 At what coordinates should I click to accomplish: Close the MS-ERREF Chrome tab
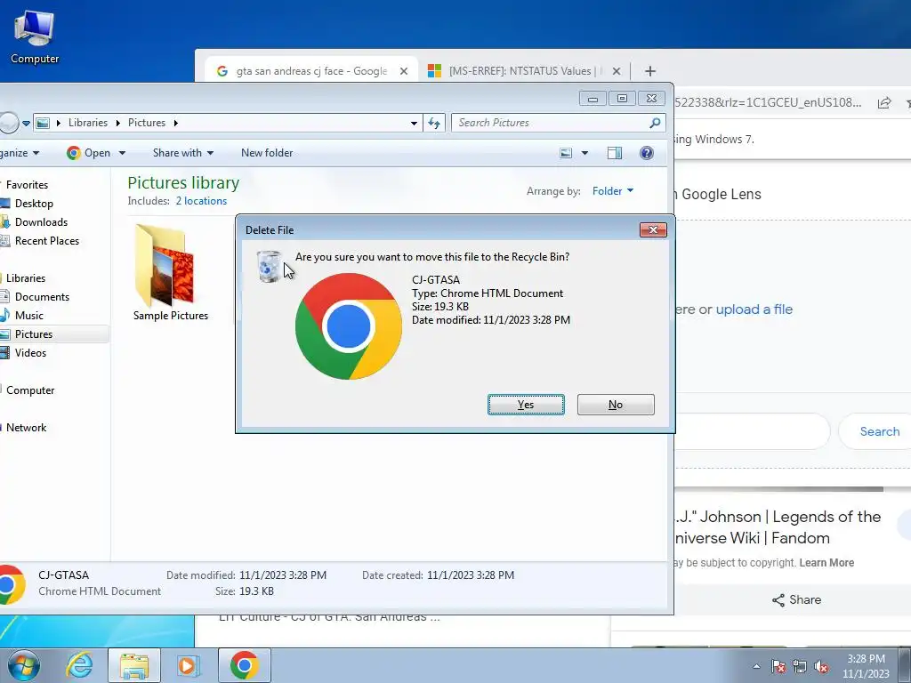(617, 71)
